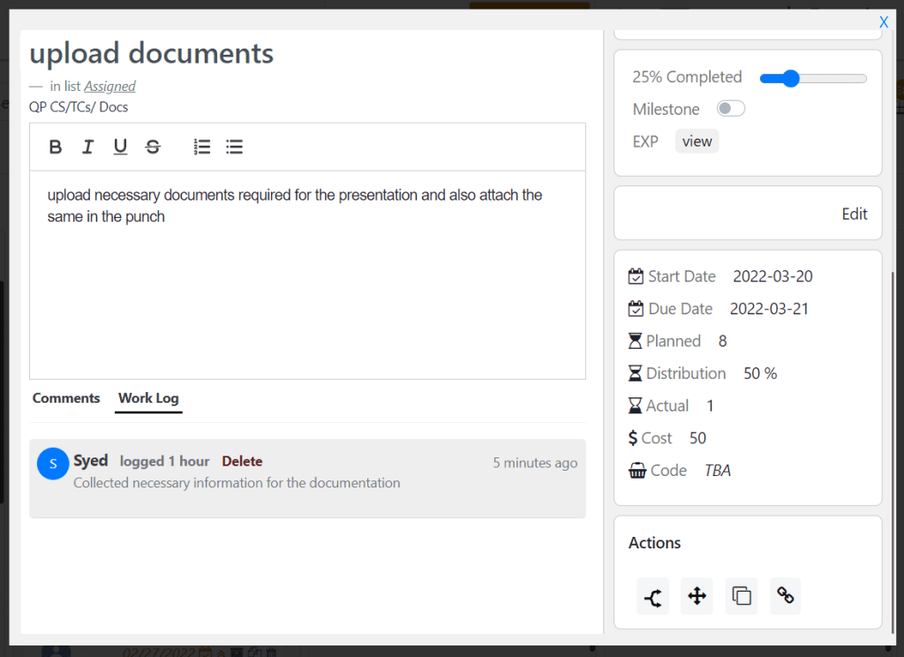Click the Code value TBA
This screenshot has height=657, width=904.
click(x=717, y=471)
